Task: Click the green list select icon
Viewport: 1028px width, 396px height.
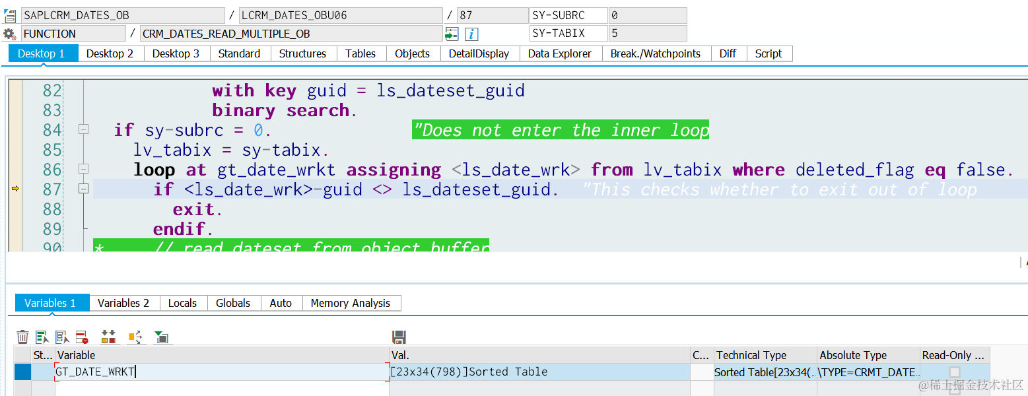Action: click(x=42, y=337)
